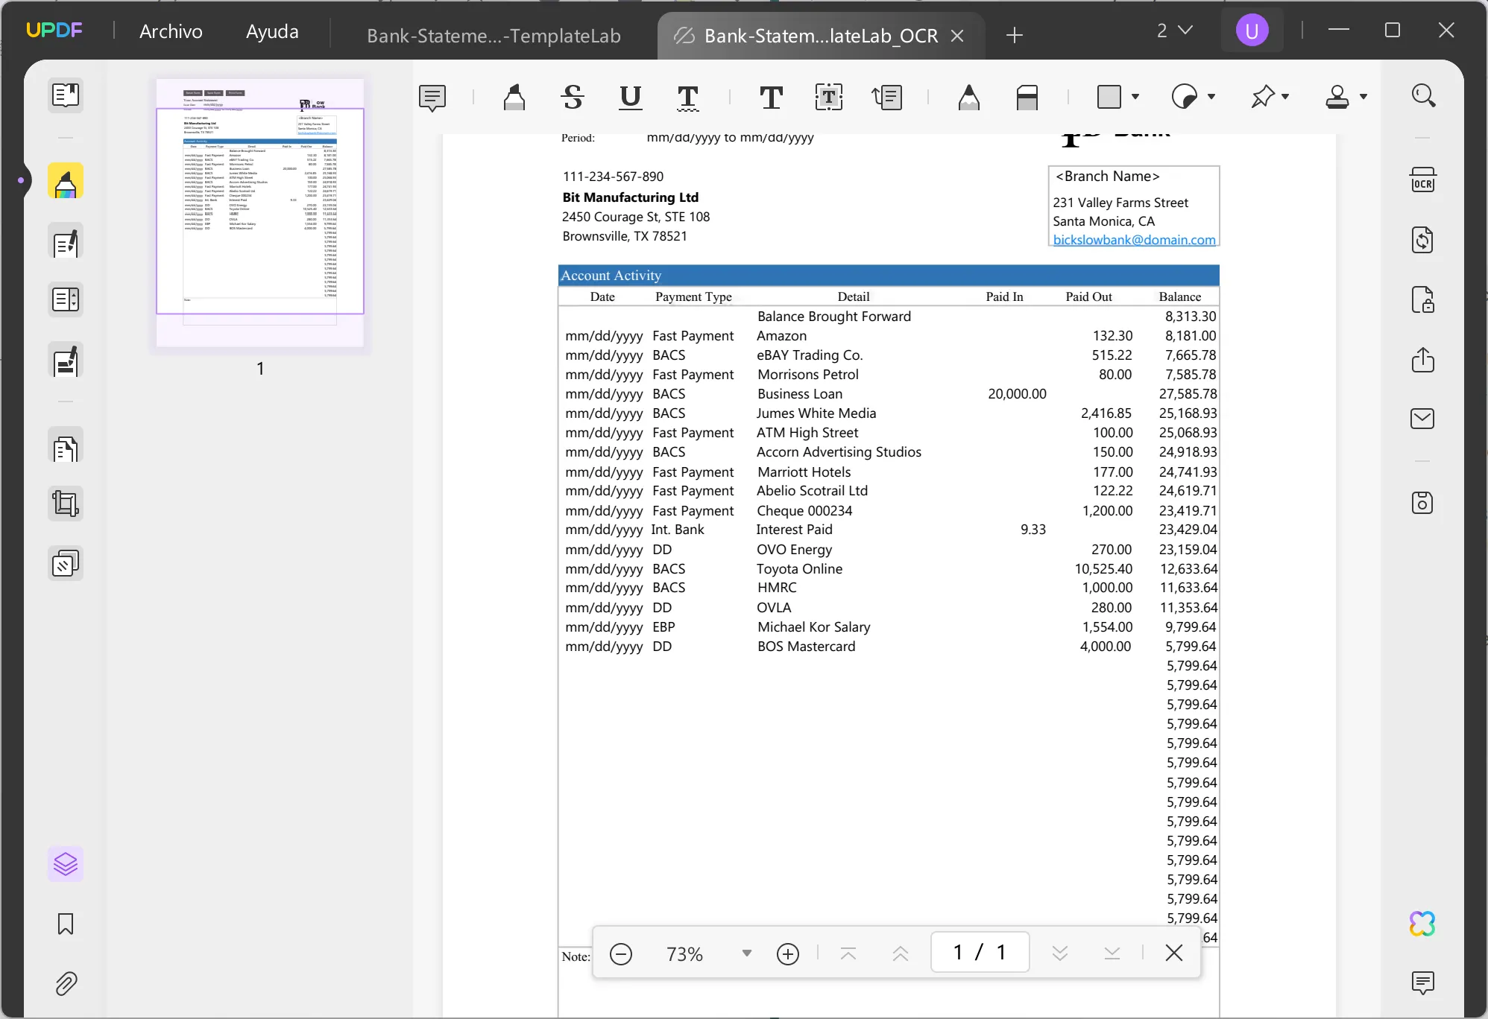
Task: Expand the stamp options arrow
Action: 1364,97
